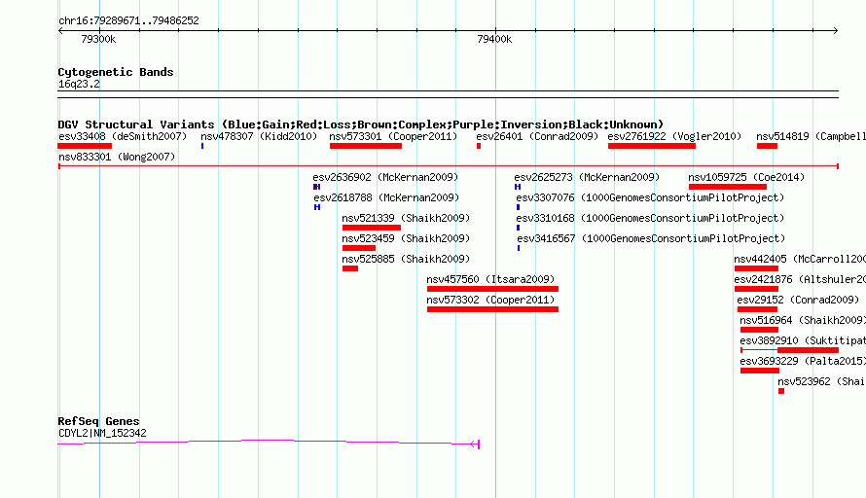Click the red bar below esv2761922 (Vogler2010)

[x=652, y=146]
